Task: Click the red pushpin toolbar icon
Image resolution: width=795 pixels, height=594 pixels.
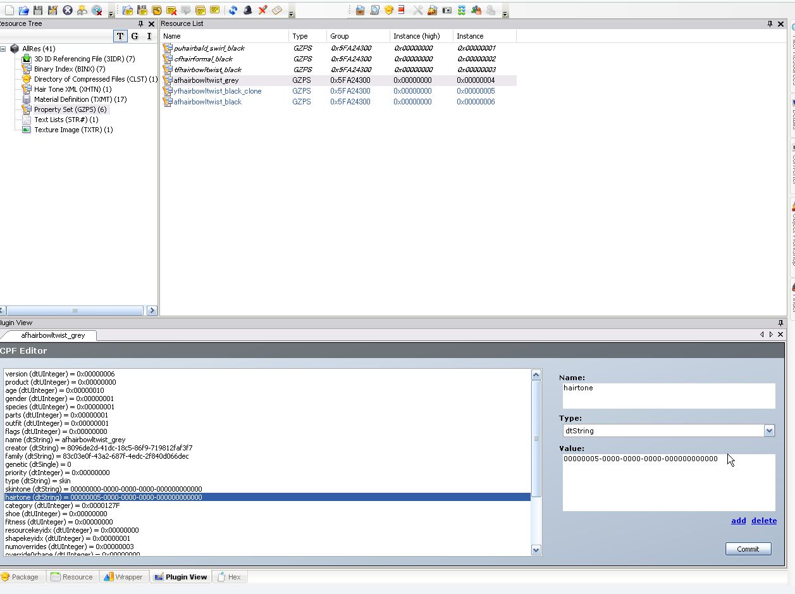Action: tap(262, 11)
